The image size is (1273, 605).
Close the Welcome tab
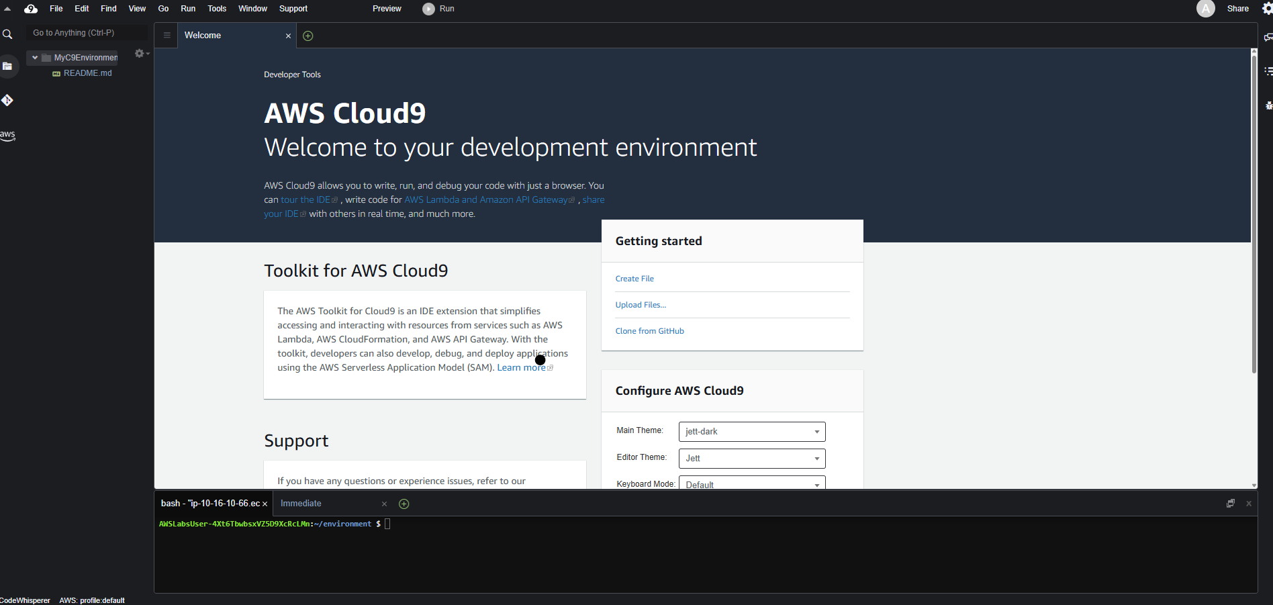pyautogui.click(x=289, y=36)
